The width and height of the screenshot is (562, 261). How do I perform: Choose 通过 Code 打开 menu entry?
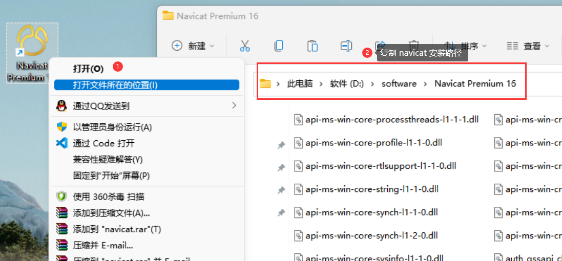(147, 143)
